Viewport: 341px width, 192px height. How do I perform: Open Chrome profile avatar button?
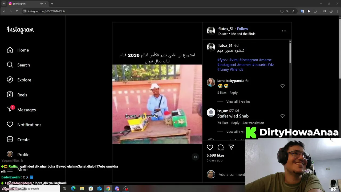[x=331, y=11]
